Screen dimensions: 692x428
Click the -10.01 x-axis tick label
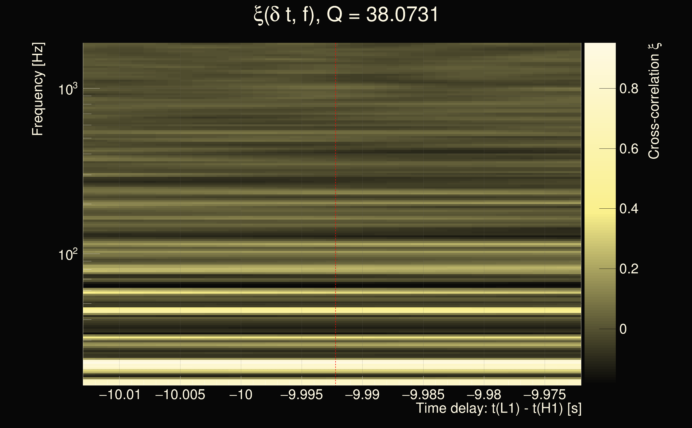pyautogui.click(x=120, y=395)
